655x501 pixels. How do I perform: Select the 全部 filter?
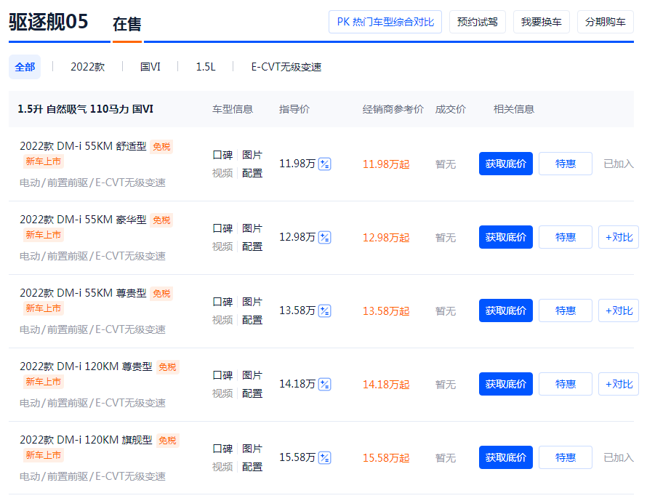click(24, 66)
